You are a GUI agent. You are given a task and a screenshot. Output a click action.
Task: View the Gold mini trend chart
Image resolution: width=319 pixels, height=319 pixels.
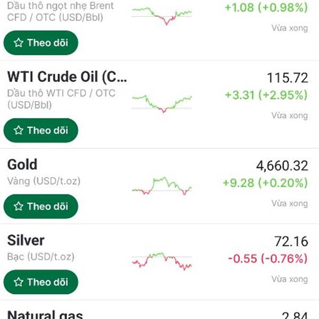coord(162,185)
